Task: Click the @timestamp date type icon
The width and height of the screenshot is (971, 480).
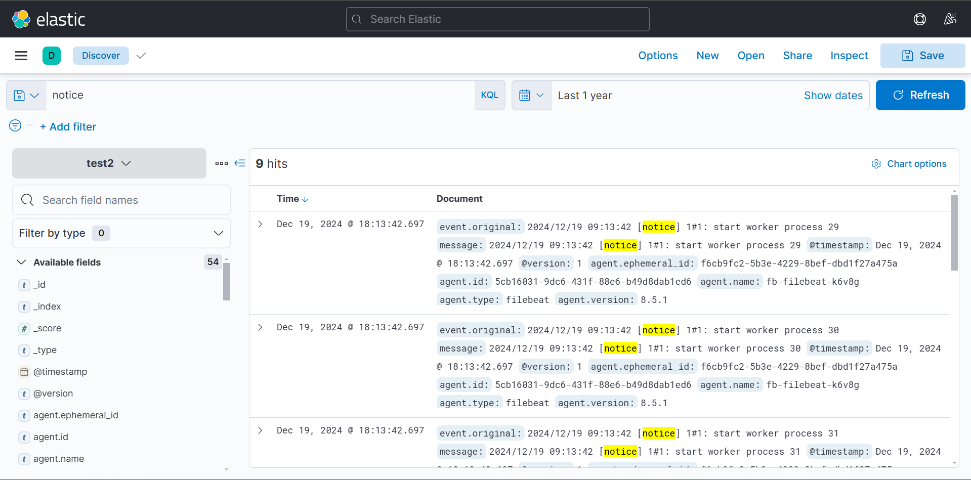Action: pos(24,372)
